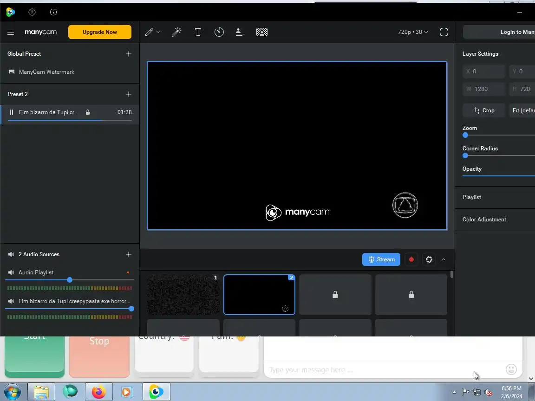This screenshot has width=535, height=401.
Task: Open the Effects magic wand tool
Action: (x=176, y=32)
